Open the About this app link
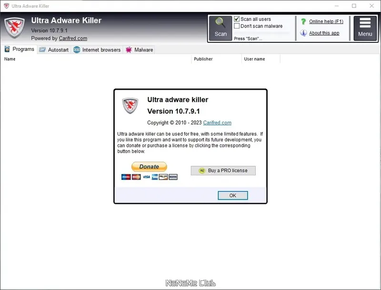Image resolution: width=381 pixels, height=290 pixels. click(x=324, y=33)
